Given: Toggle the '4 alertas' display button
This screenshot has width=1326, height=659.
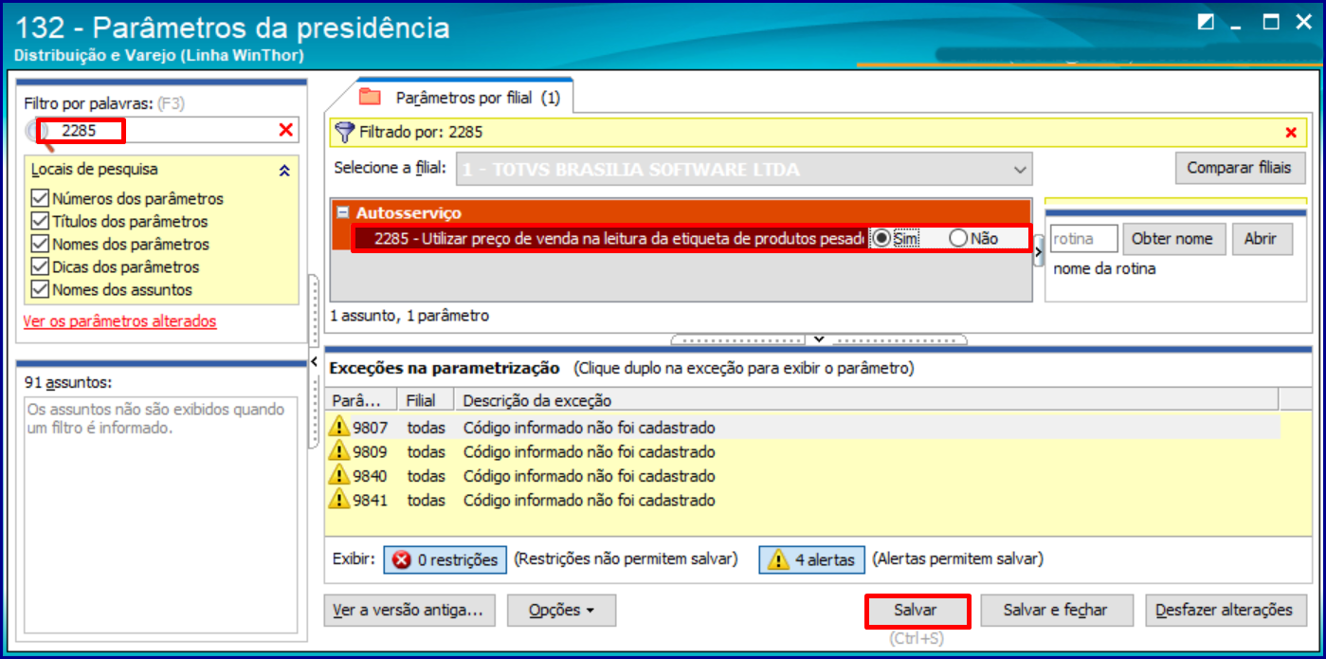Looking at the screenshot, I should pos(811,560).
